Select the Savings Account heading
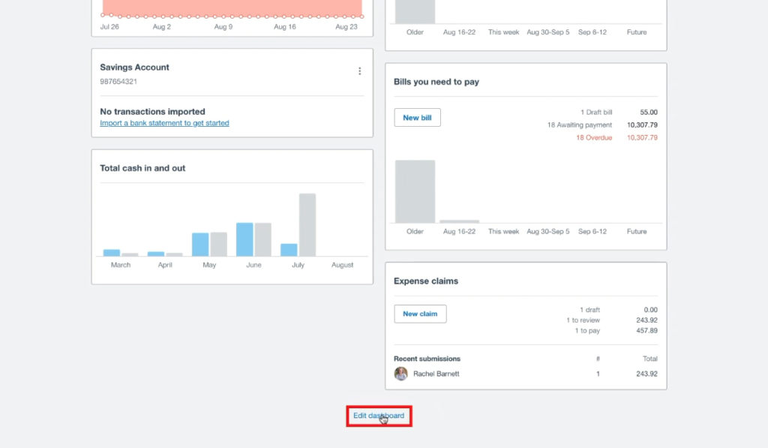The width and height of the screenshot is (768, 448). click(134, 67)
